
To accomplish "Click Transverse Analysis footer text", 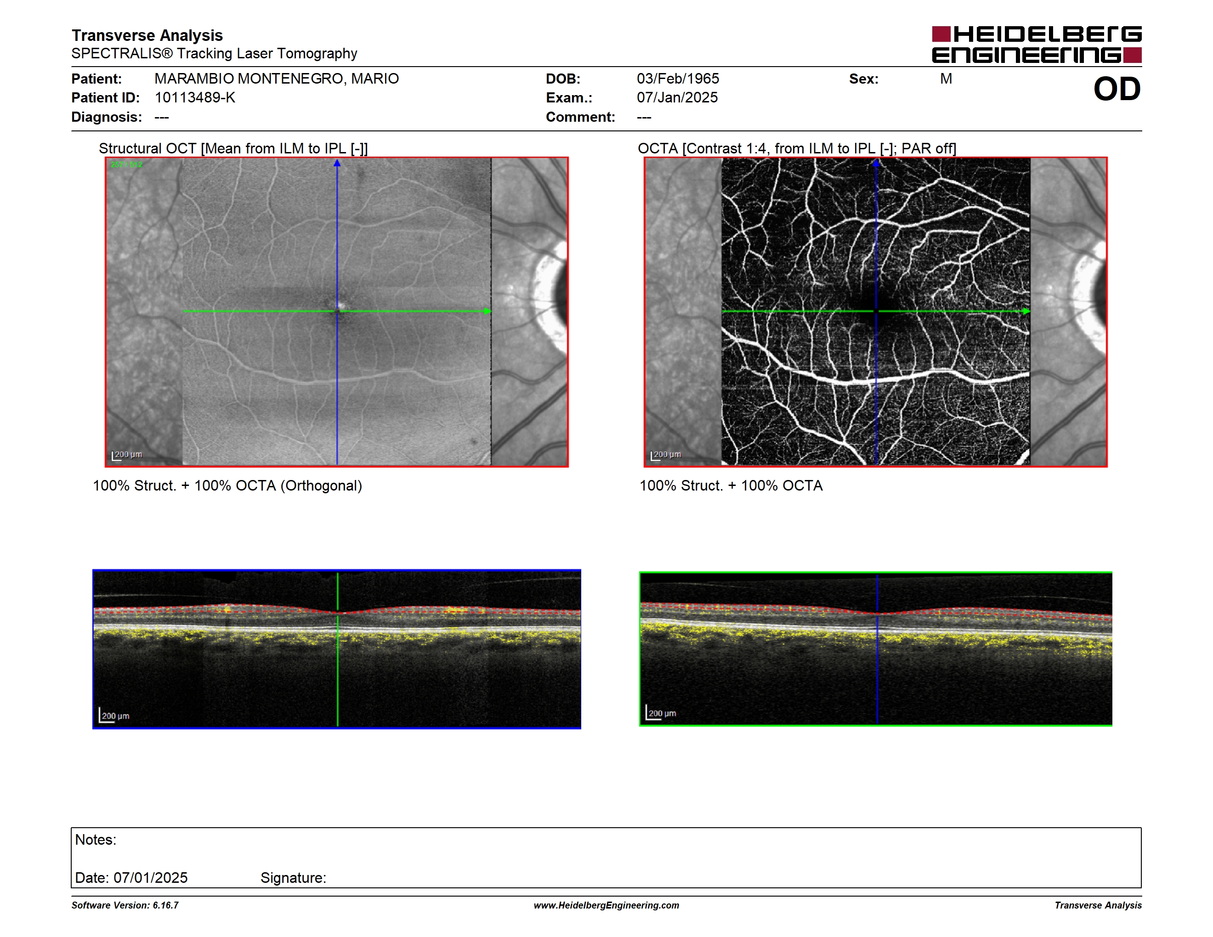I will (x=1098, y=905).
